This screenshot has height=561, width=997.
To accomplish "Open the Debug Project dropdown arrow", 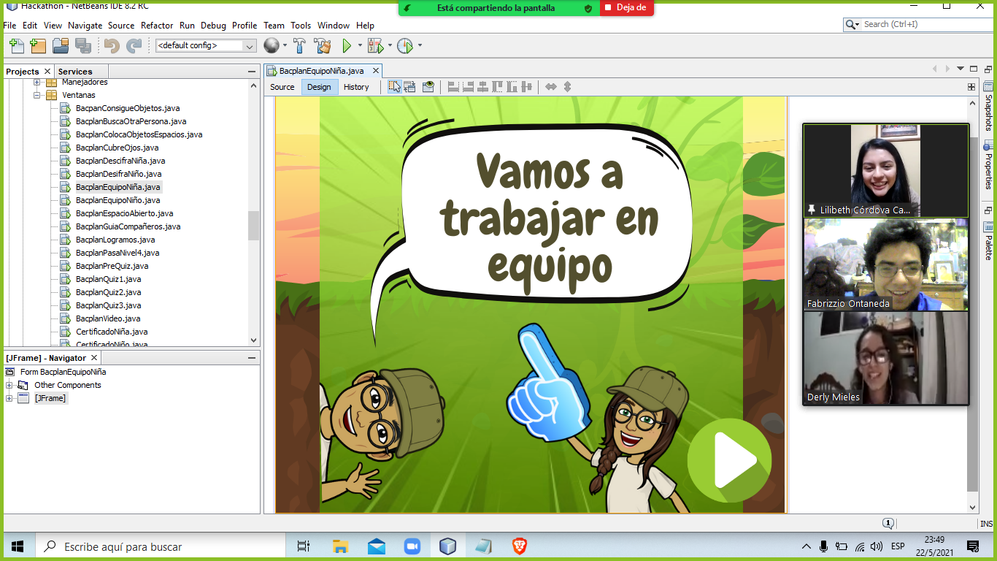I will (390, 46).
